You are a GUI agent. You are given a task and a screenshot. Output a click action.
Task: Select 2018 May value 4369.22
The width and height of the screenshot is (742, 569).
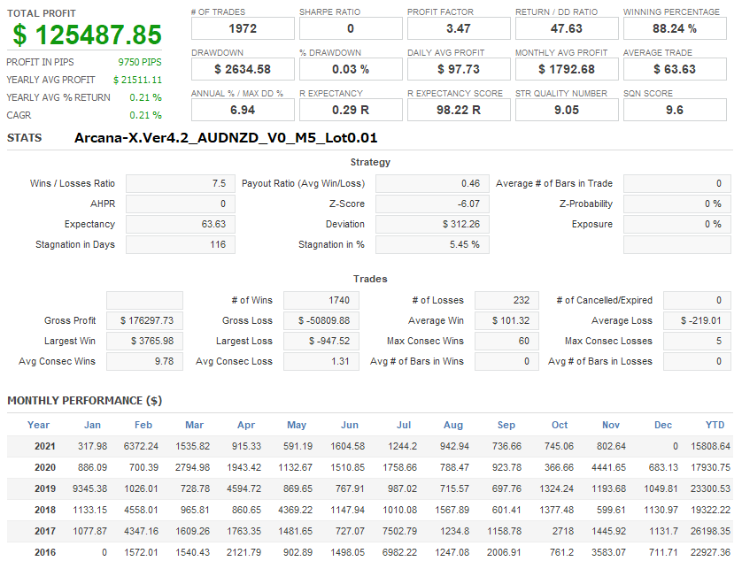(x=295, y=510)
